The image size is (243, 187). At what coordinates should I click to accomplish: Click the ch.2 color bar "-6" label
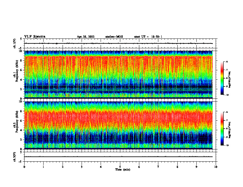[226, 112]
